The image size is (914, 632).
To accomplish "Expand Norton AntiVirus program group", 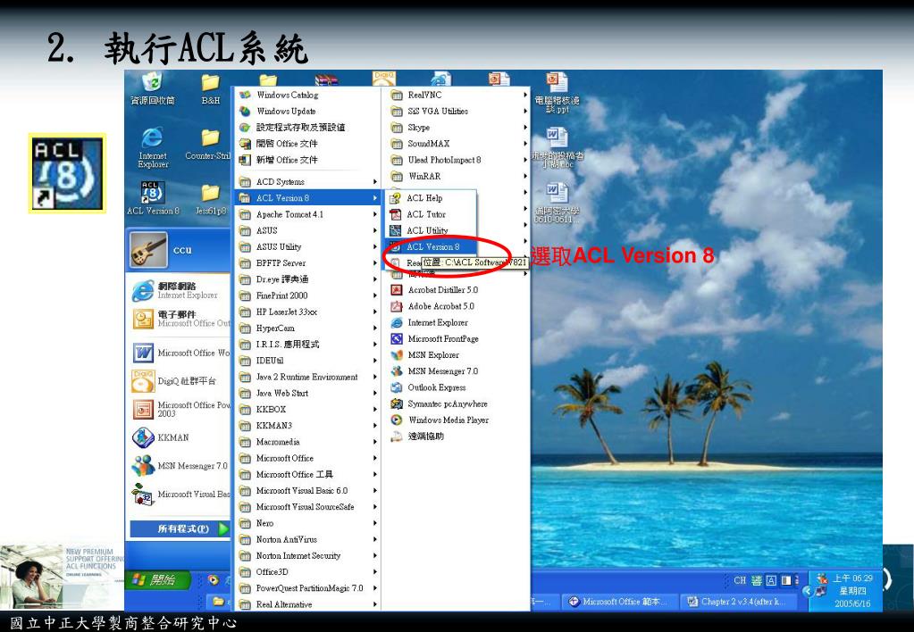I will (x=307, y=539).
